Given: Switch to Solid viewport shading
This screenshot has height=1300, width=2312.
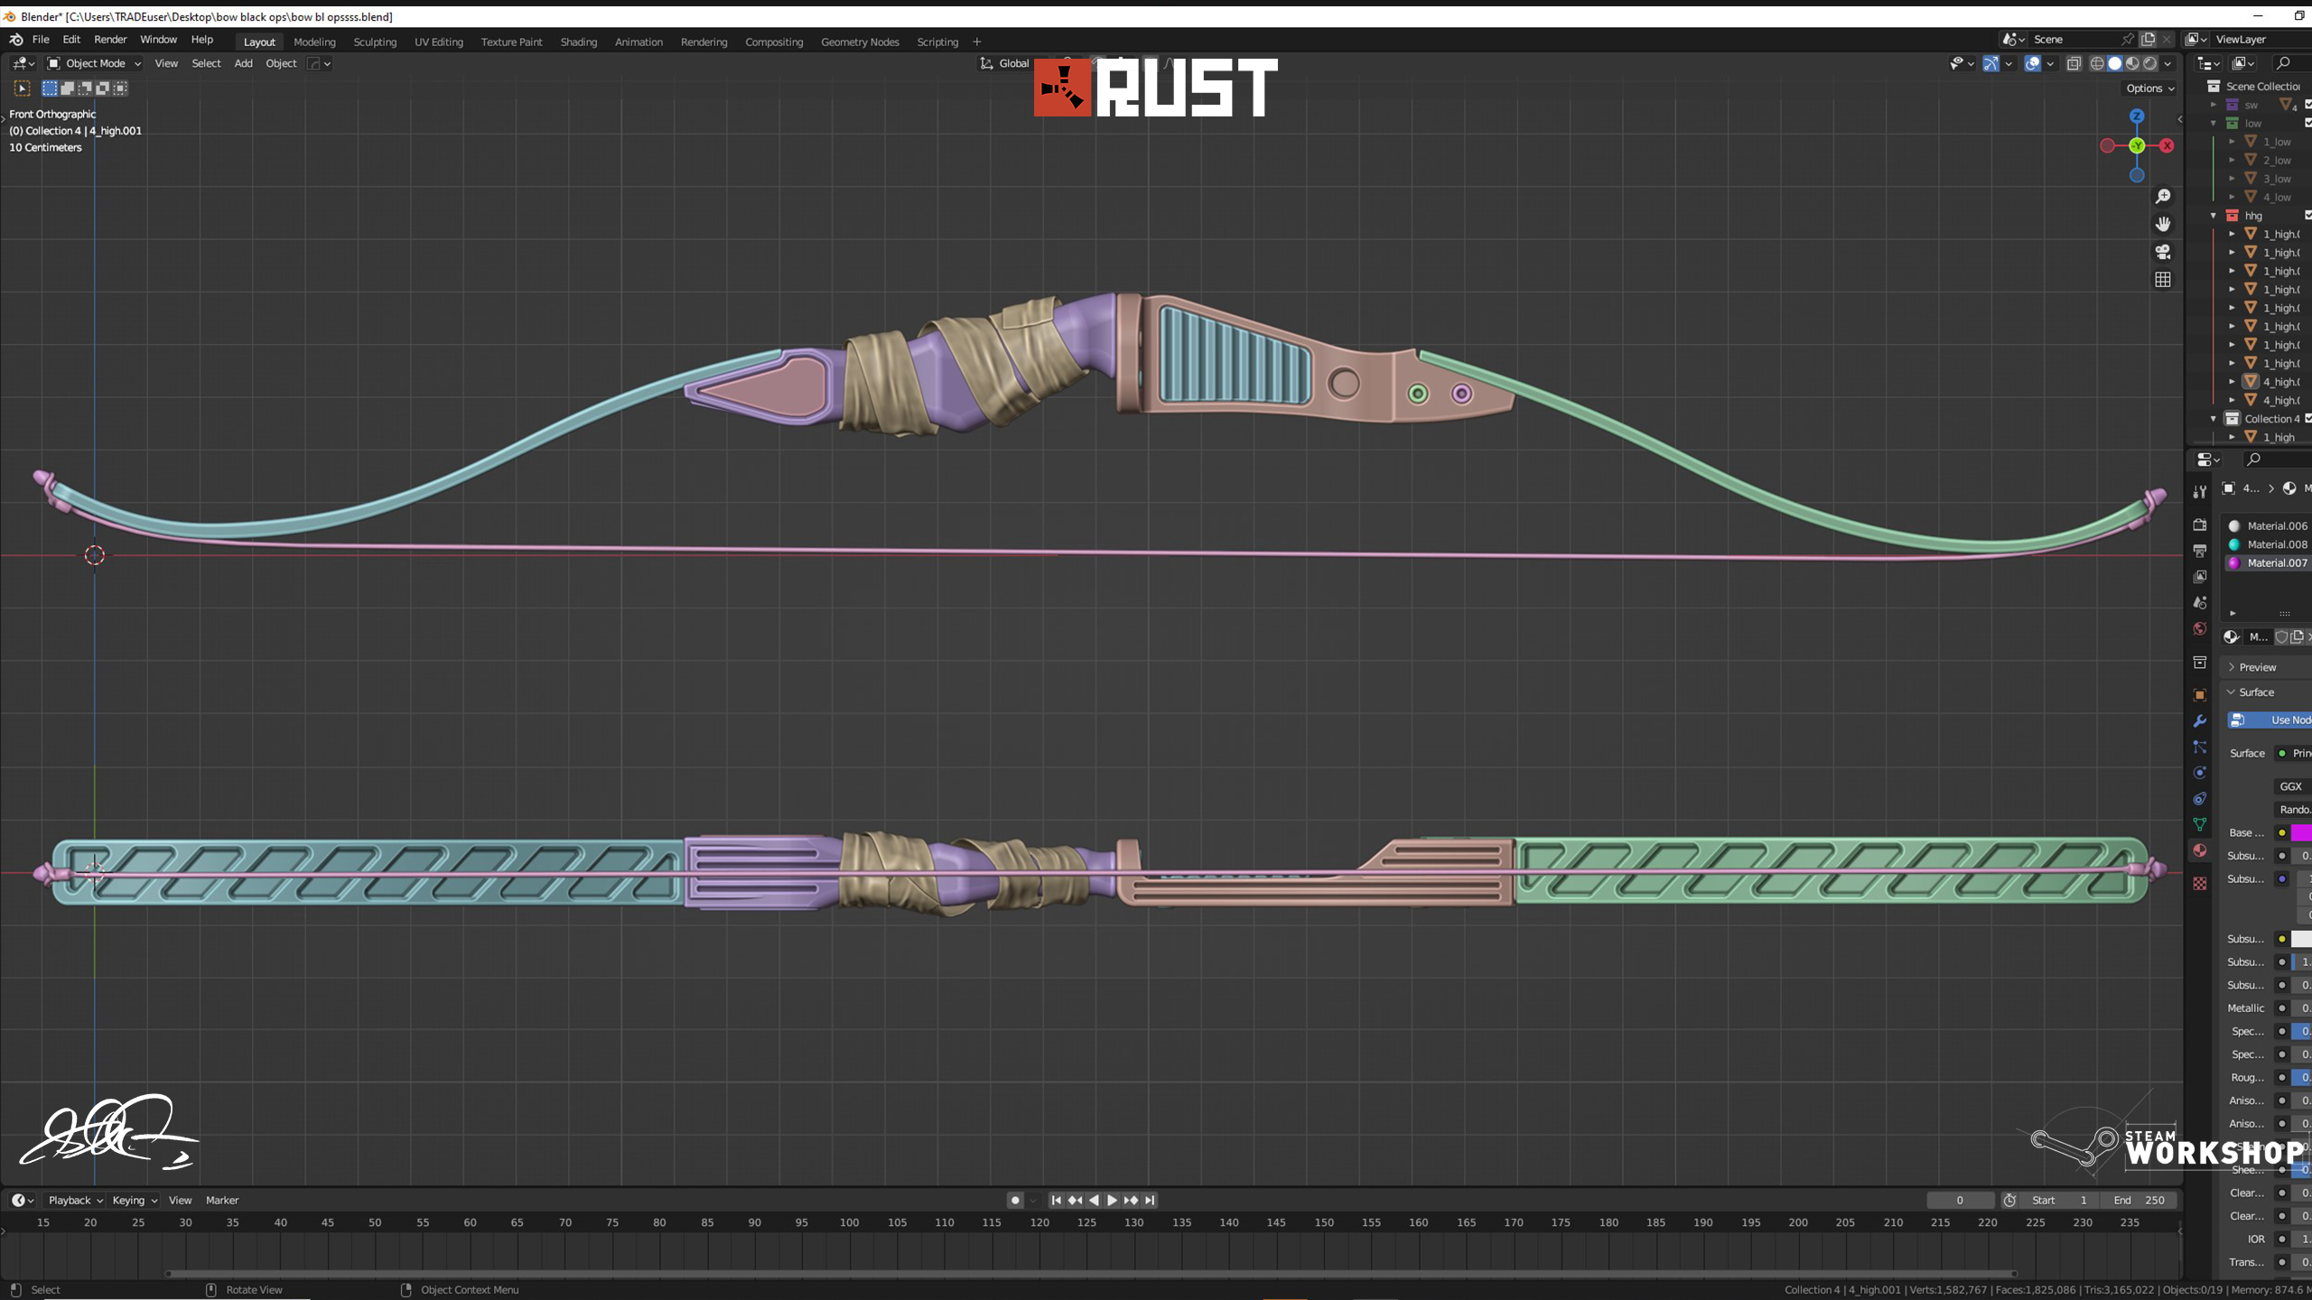Looking at the screenshot, I should point(2115,63).
